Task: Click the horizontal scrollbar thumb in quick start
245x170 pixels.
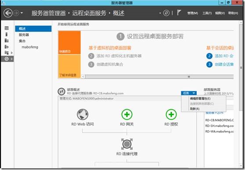Action: click(x=159, y=76)
